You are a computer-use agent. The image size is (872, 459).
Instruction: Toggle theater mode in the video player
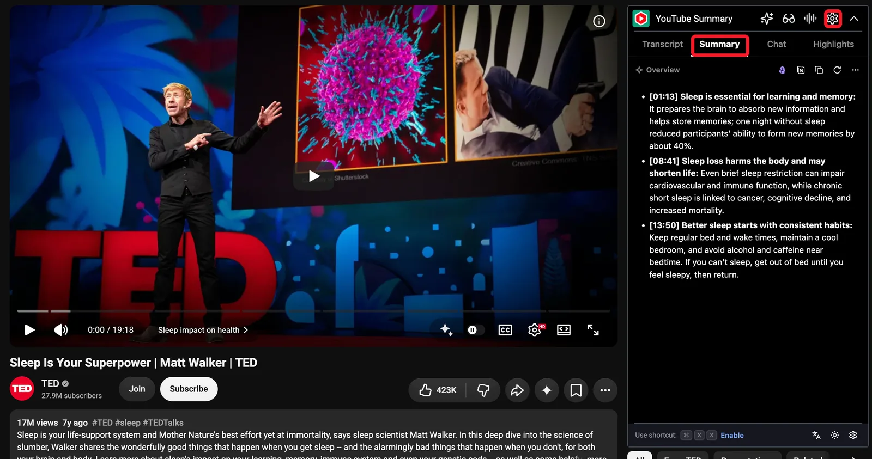564,330
